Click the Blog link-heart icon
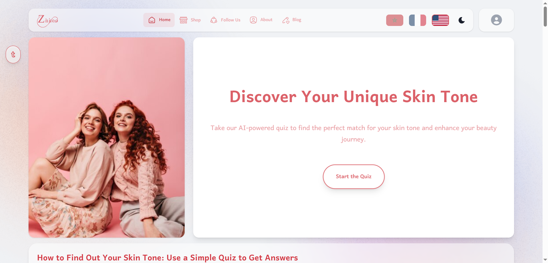The height and width of the screenshot is (263, 548). click(x=286, y=20)
